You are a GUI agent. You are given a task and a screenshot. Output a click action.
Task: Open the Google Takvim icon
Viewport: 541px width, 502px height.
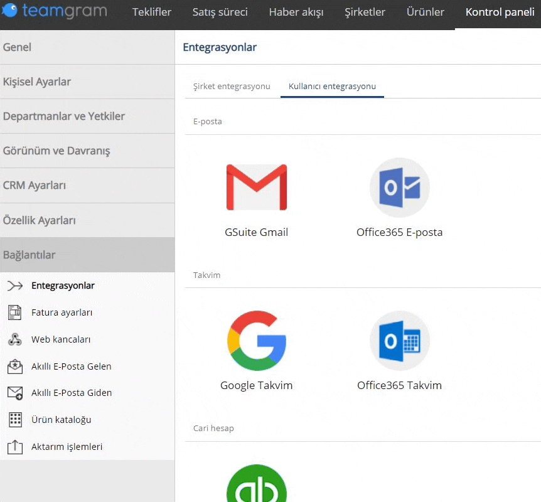tap(256, 341)
